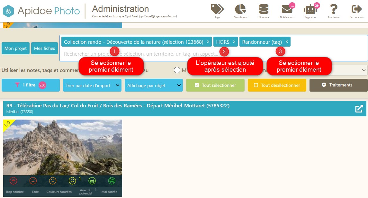The height and width of the screenshot is (198, 368).
Task: Expand Trier par date d'import dropdown
Action: (x=92, y=85)
